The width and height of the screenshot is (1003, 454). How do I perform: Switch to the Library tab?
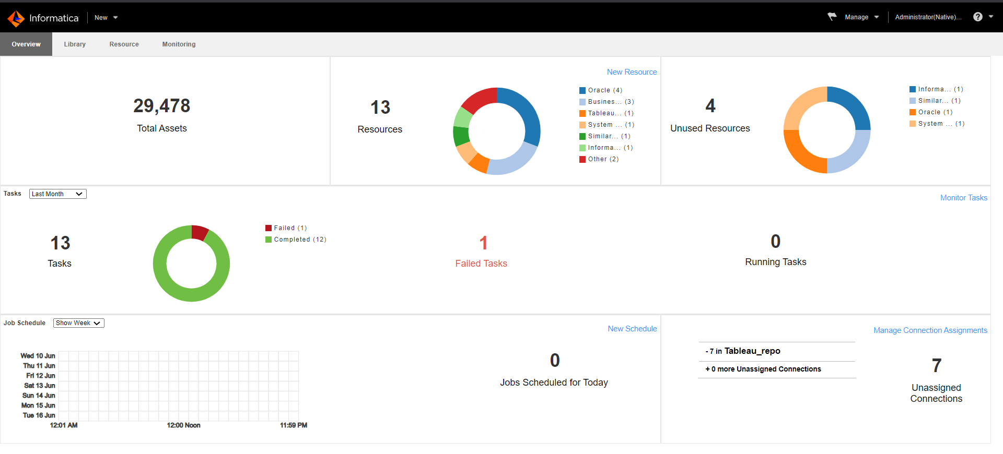(75, 44)
